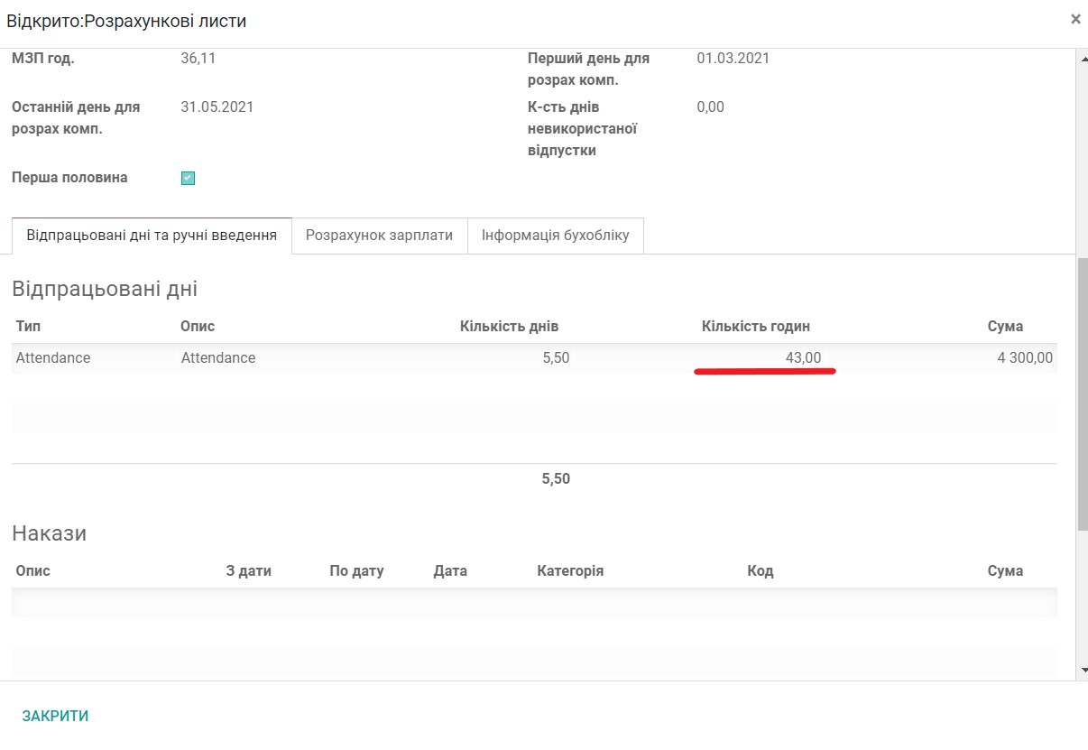Click the Кількість годин column header

click(756, 326)
